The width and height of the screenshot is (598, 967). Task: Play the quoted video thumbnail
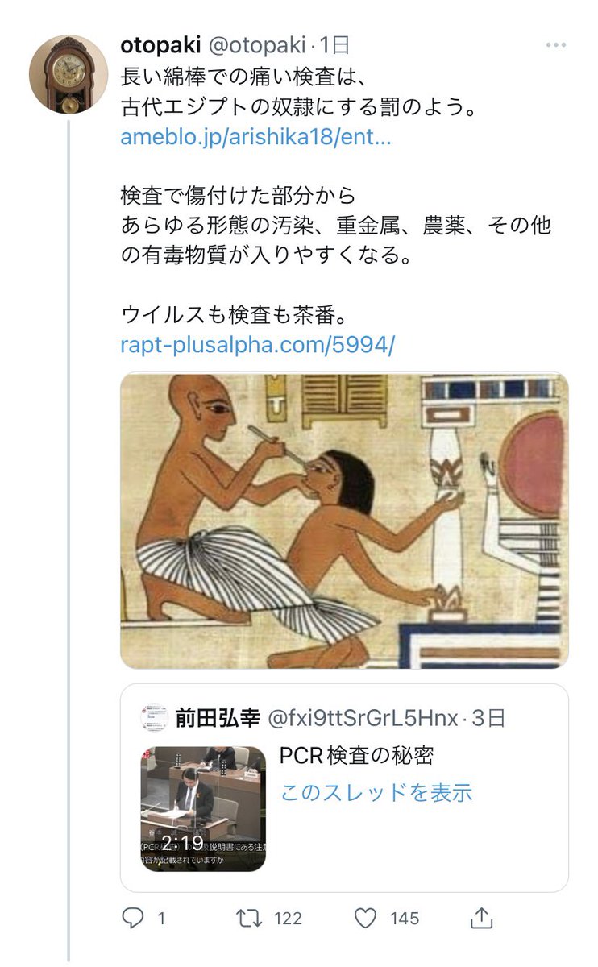coord(203,809)
